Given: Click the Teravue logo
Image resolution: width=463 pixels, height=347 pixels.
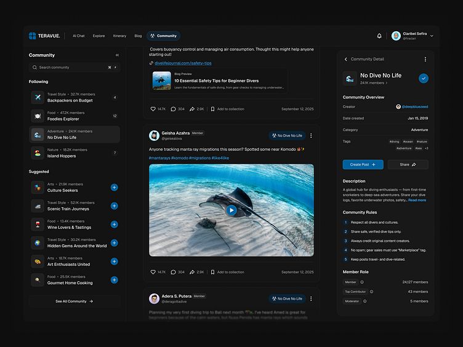Looking at the screenshot, I should pyautogui.click(x=44, y=36).
